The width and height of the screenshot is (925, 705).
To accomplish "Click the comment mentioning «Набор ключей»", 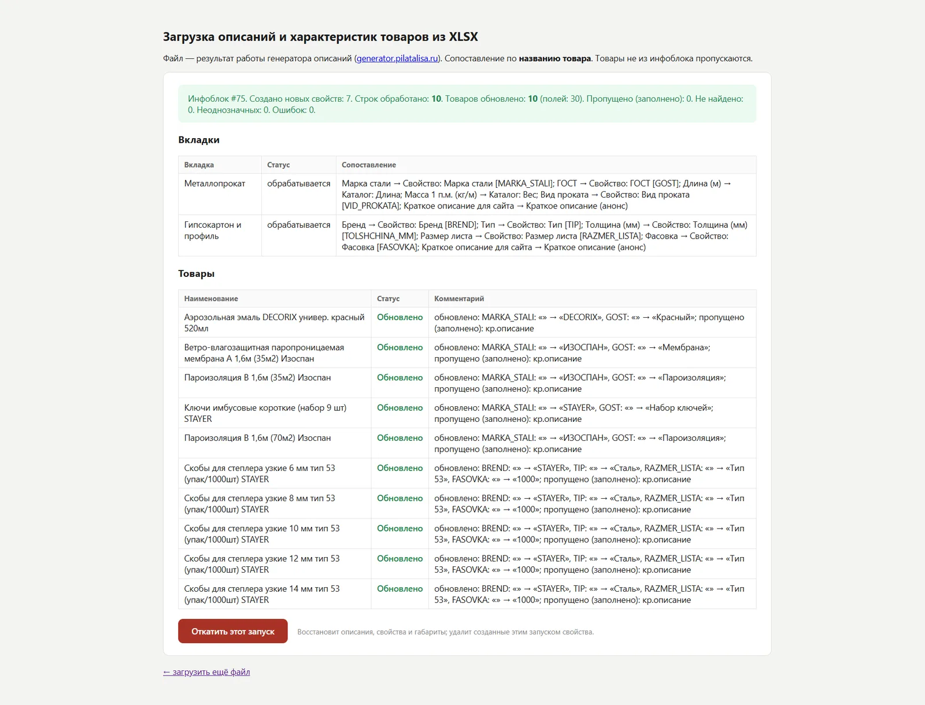I will pos(573,413).
